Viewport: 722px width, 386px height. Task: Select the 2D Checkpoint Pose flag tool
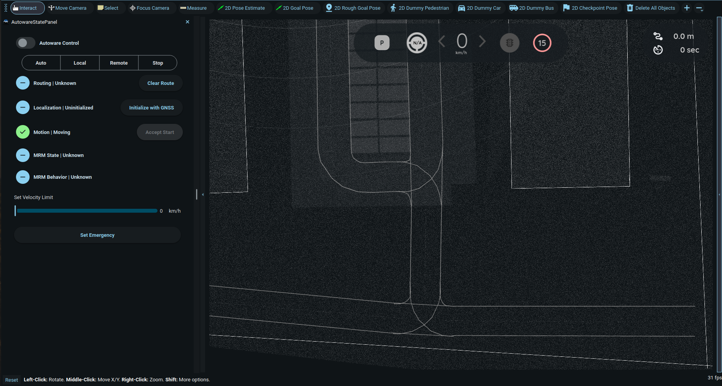click(x=590, y=8)
